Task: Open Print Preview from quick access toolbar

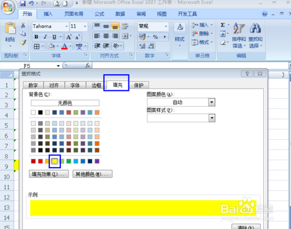Action: point(57,4)
